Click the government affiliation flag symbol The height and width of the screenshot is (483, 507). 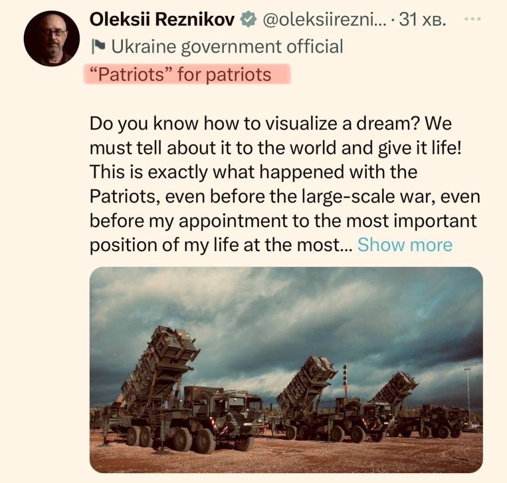pyautogui.click(x=98, y=44)
